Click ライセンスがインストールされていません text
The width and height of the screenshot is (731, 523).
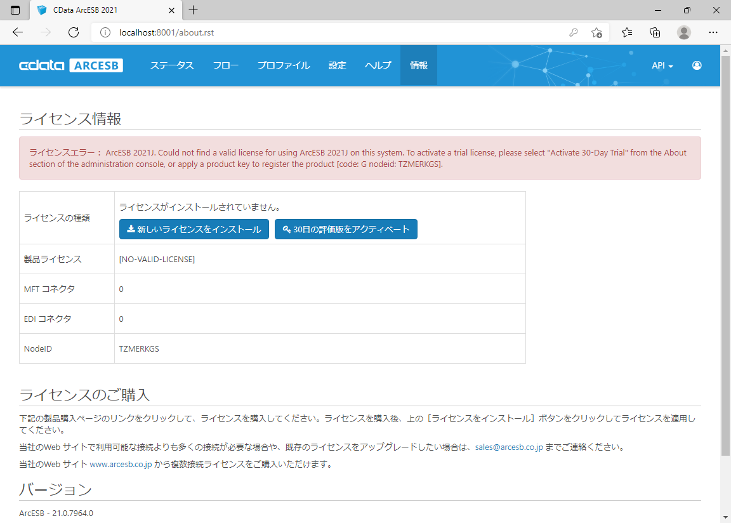tap(199, 207)
